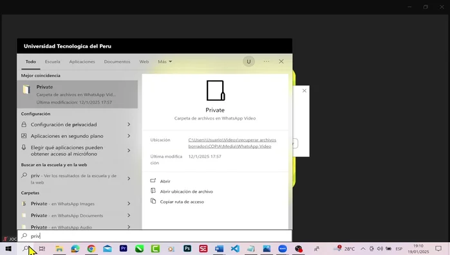450x255 pixels.
Task: Launch Microsoft Edge from the taskbar
Action: click(x=75, y=249)
